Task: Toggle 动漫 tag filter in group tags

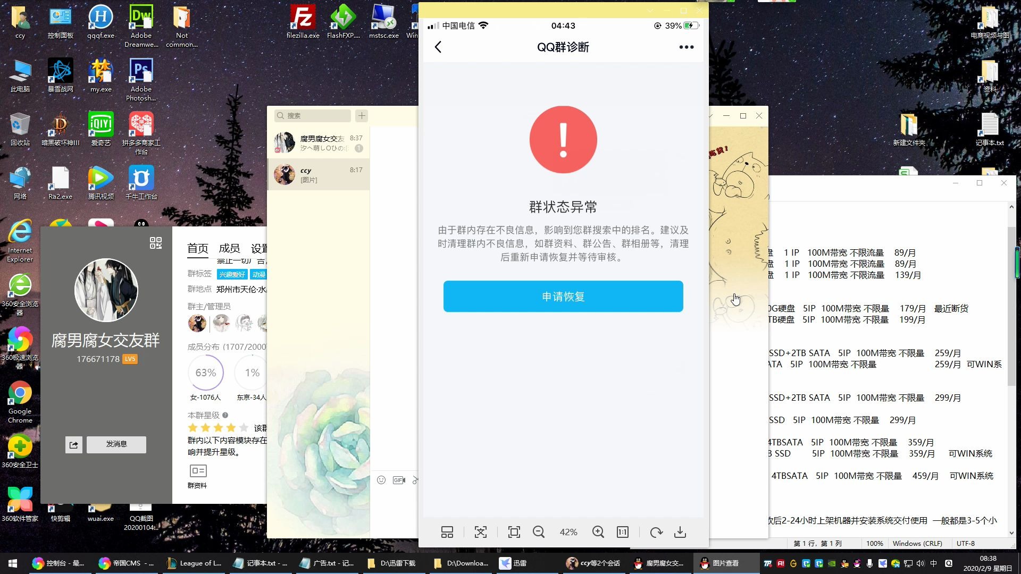Action: tap(259, 273)
